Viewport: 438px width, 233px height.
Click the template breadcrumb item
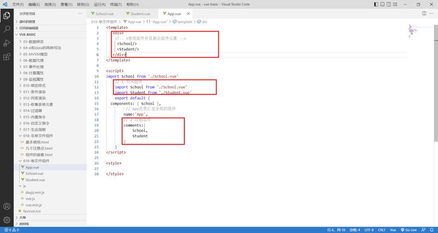pos(182,21)
